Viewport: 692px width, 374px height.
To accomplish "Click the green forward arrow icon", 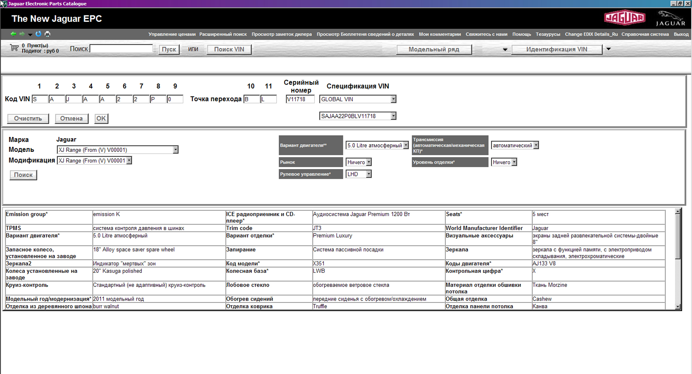I will (x=22, y=34).
